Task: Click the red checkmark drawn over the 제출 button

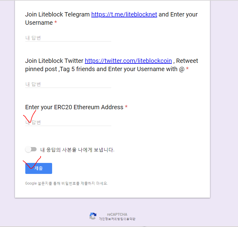Action: [32, 162]
